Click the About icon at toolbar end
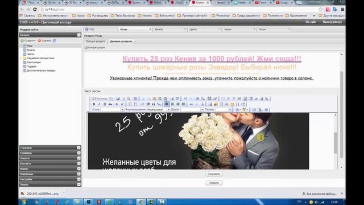 point(266,109)
